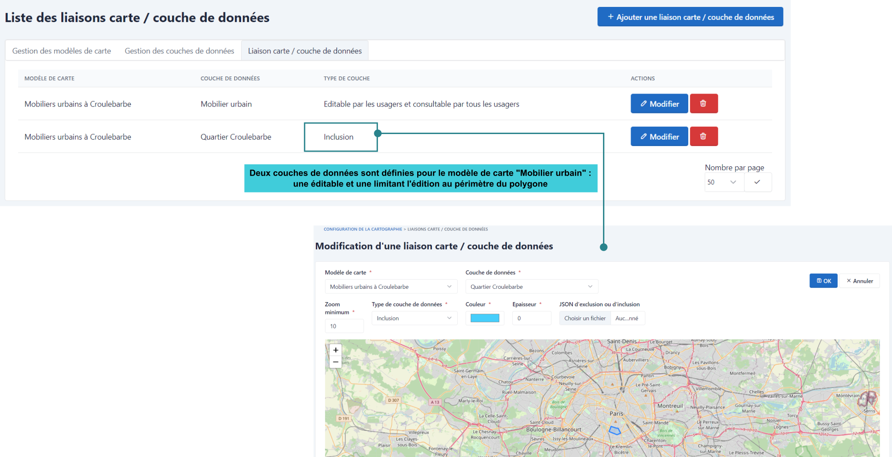
Task: Zoom in on the map with plus control
Action: 336,350
